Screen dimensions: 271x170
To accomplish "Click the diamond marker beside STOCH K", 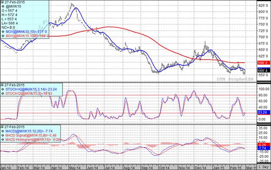I will point(3,89).
